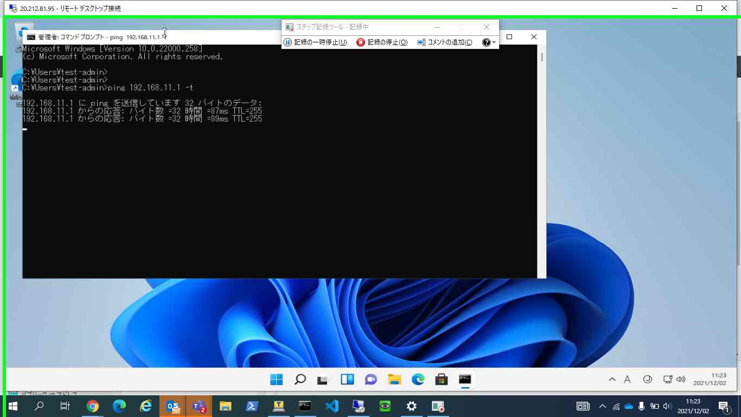
Task: Minimize the Steps Recorder window
Action: click(x=437, y=27)
